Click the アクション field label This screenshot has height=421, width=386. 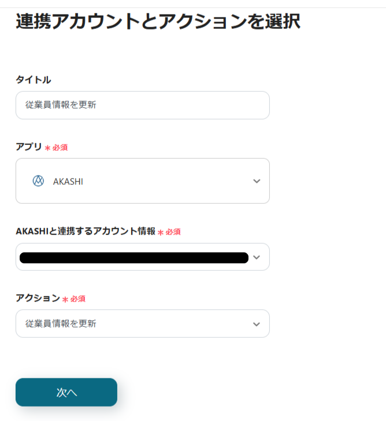coord(38,298)
